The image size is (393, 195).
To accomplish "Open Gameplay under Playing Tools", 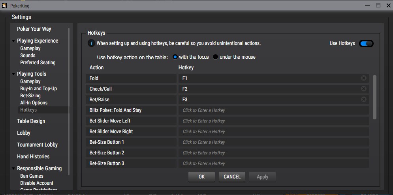I will 30,82.
